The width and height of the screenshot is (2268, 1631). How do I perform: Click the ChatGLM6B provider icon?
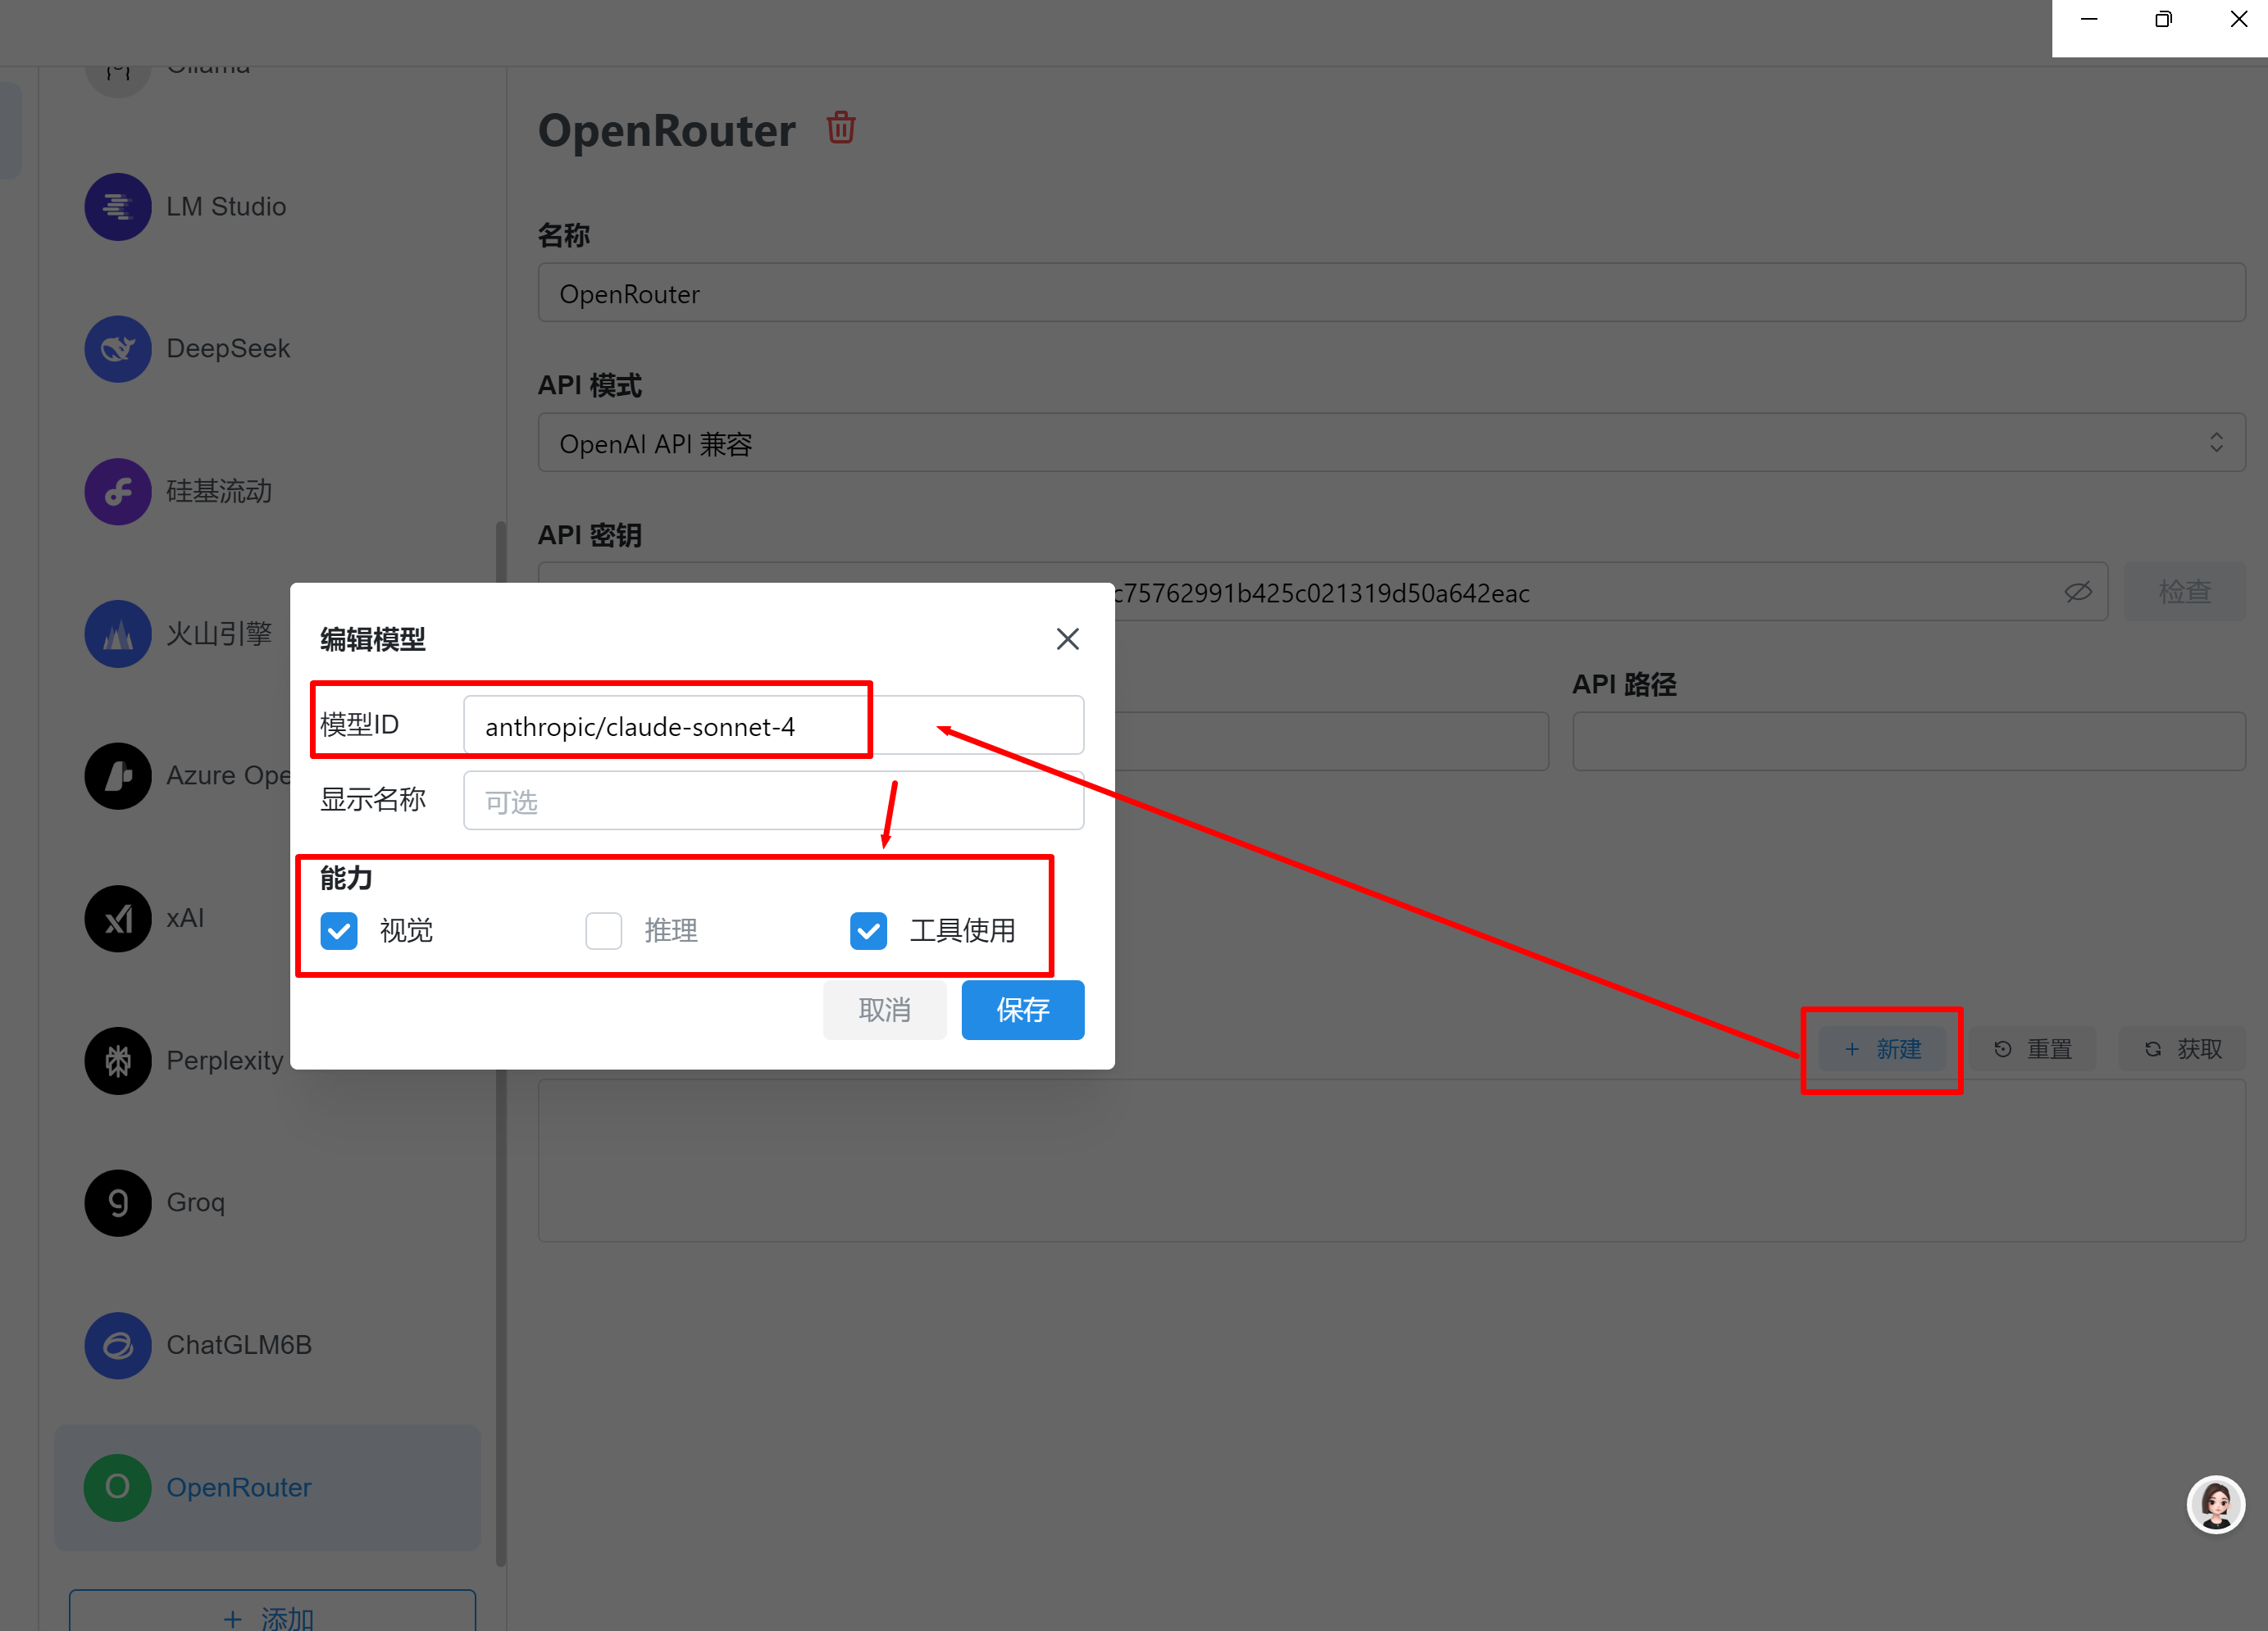[118, 1345]
